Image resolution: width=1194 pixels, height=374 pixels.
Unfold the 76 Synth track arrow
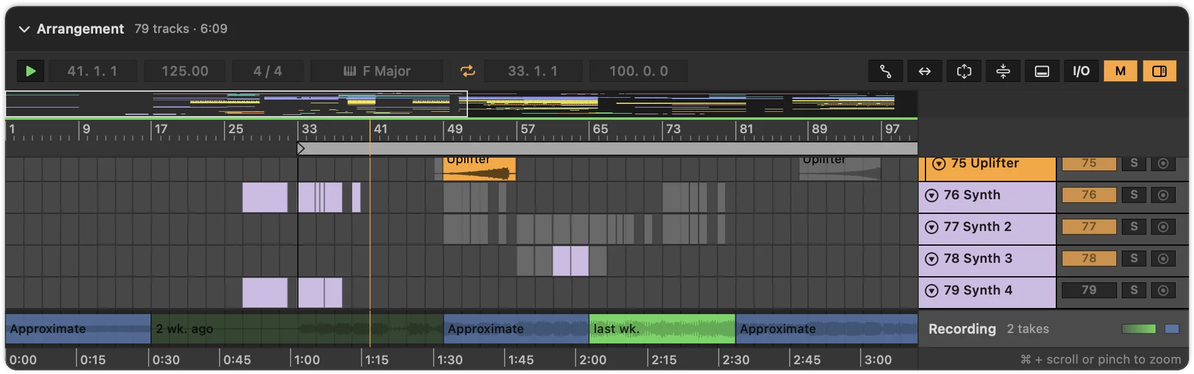pyautogui.click(x=932, y=196)
